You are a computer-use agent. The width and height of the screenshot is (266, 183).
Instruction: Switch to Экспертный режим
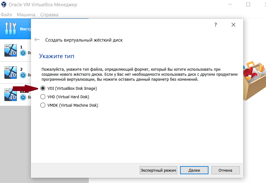(x=158, y=170)
